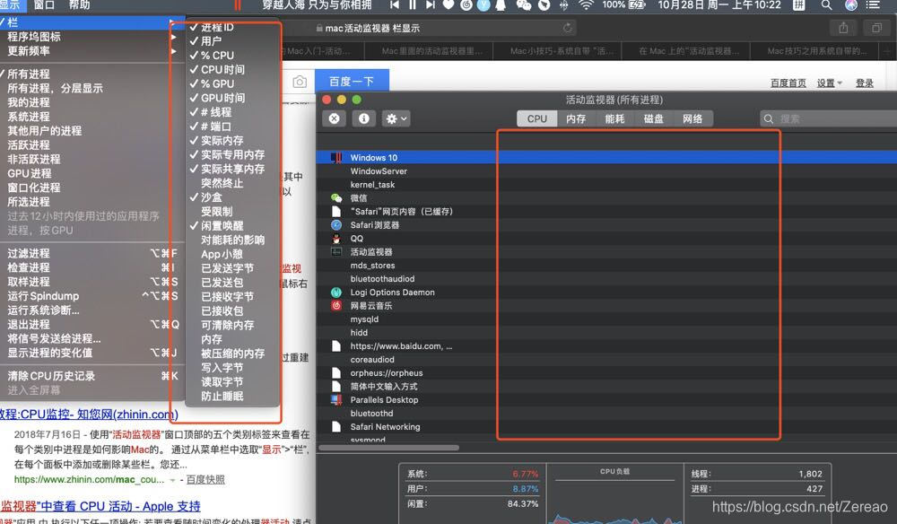The height and width of the screenshot is (524, 897).
Task: Click the 百度一下 search button
Action: click(x=352, y=82)
